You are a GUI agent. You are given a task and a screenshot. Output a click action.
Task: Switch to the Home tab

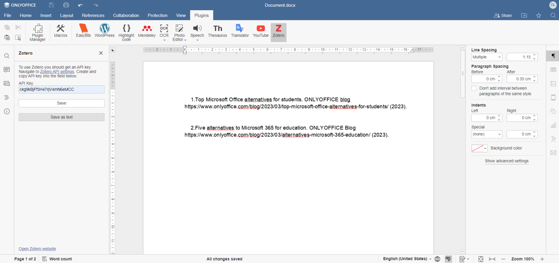(x=25, y=15)
